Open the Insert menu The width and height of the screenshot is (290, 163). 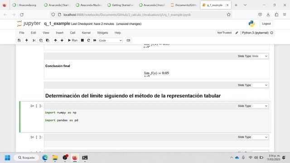tap(59, 33)
